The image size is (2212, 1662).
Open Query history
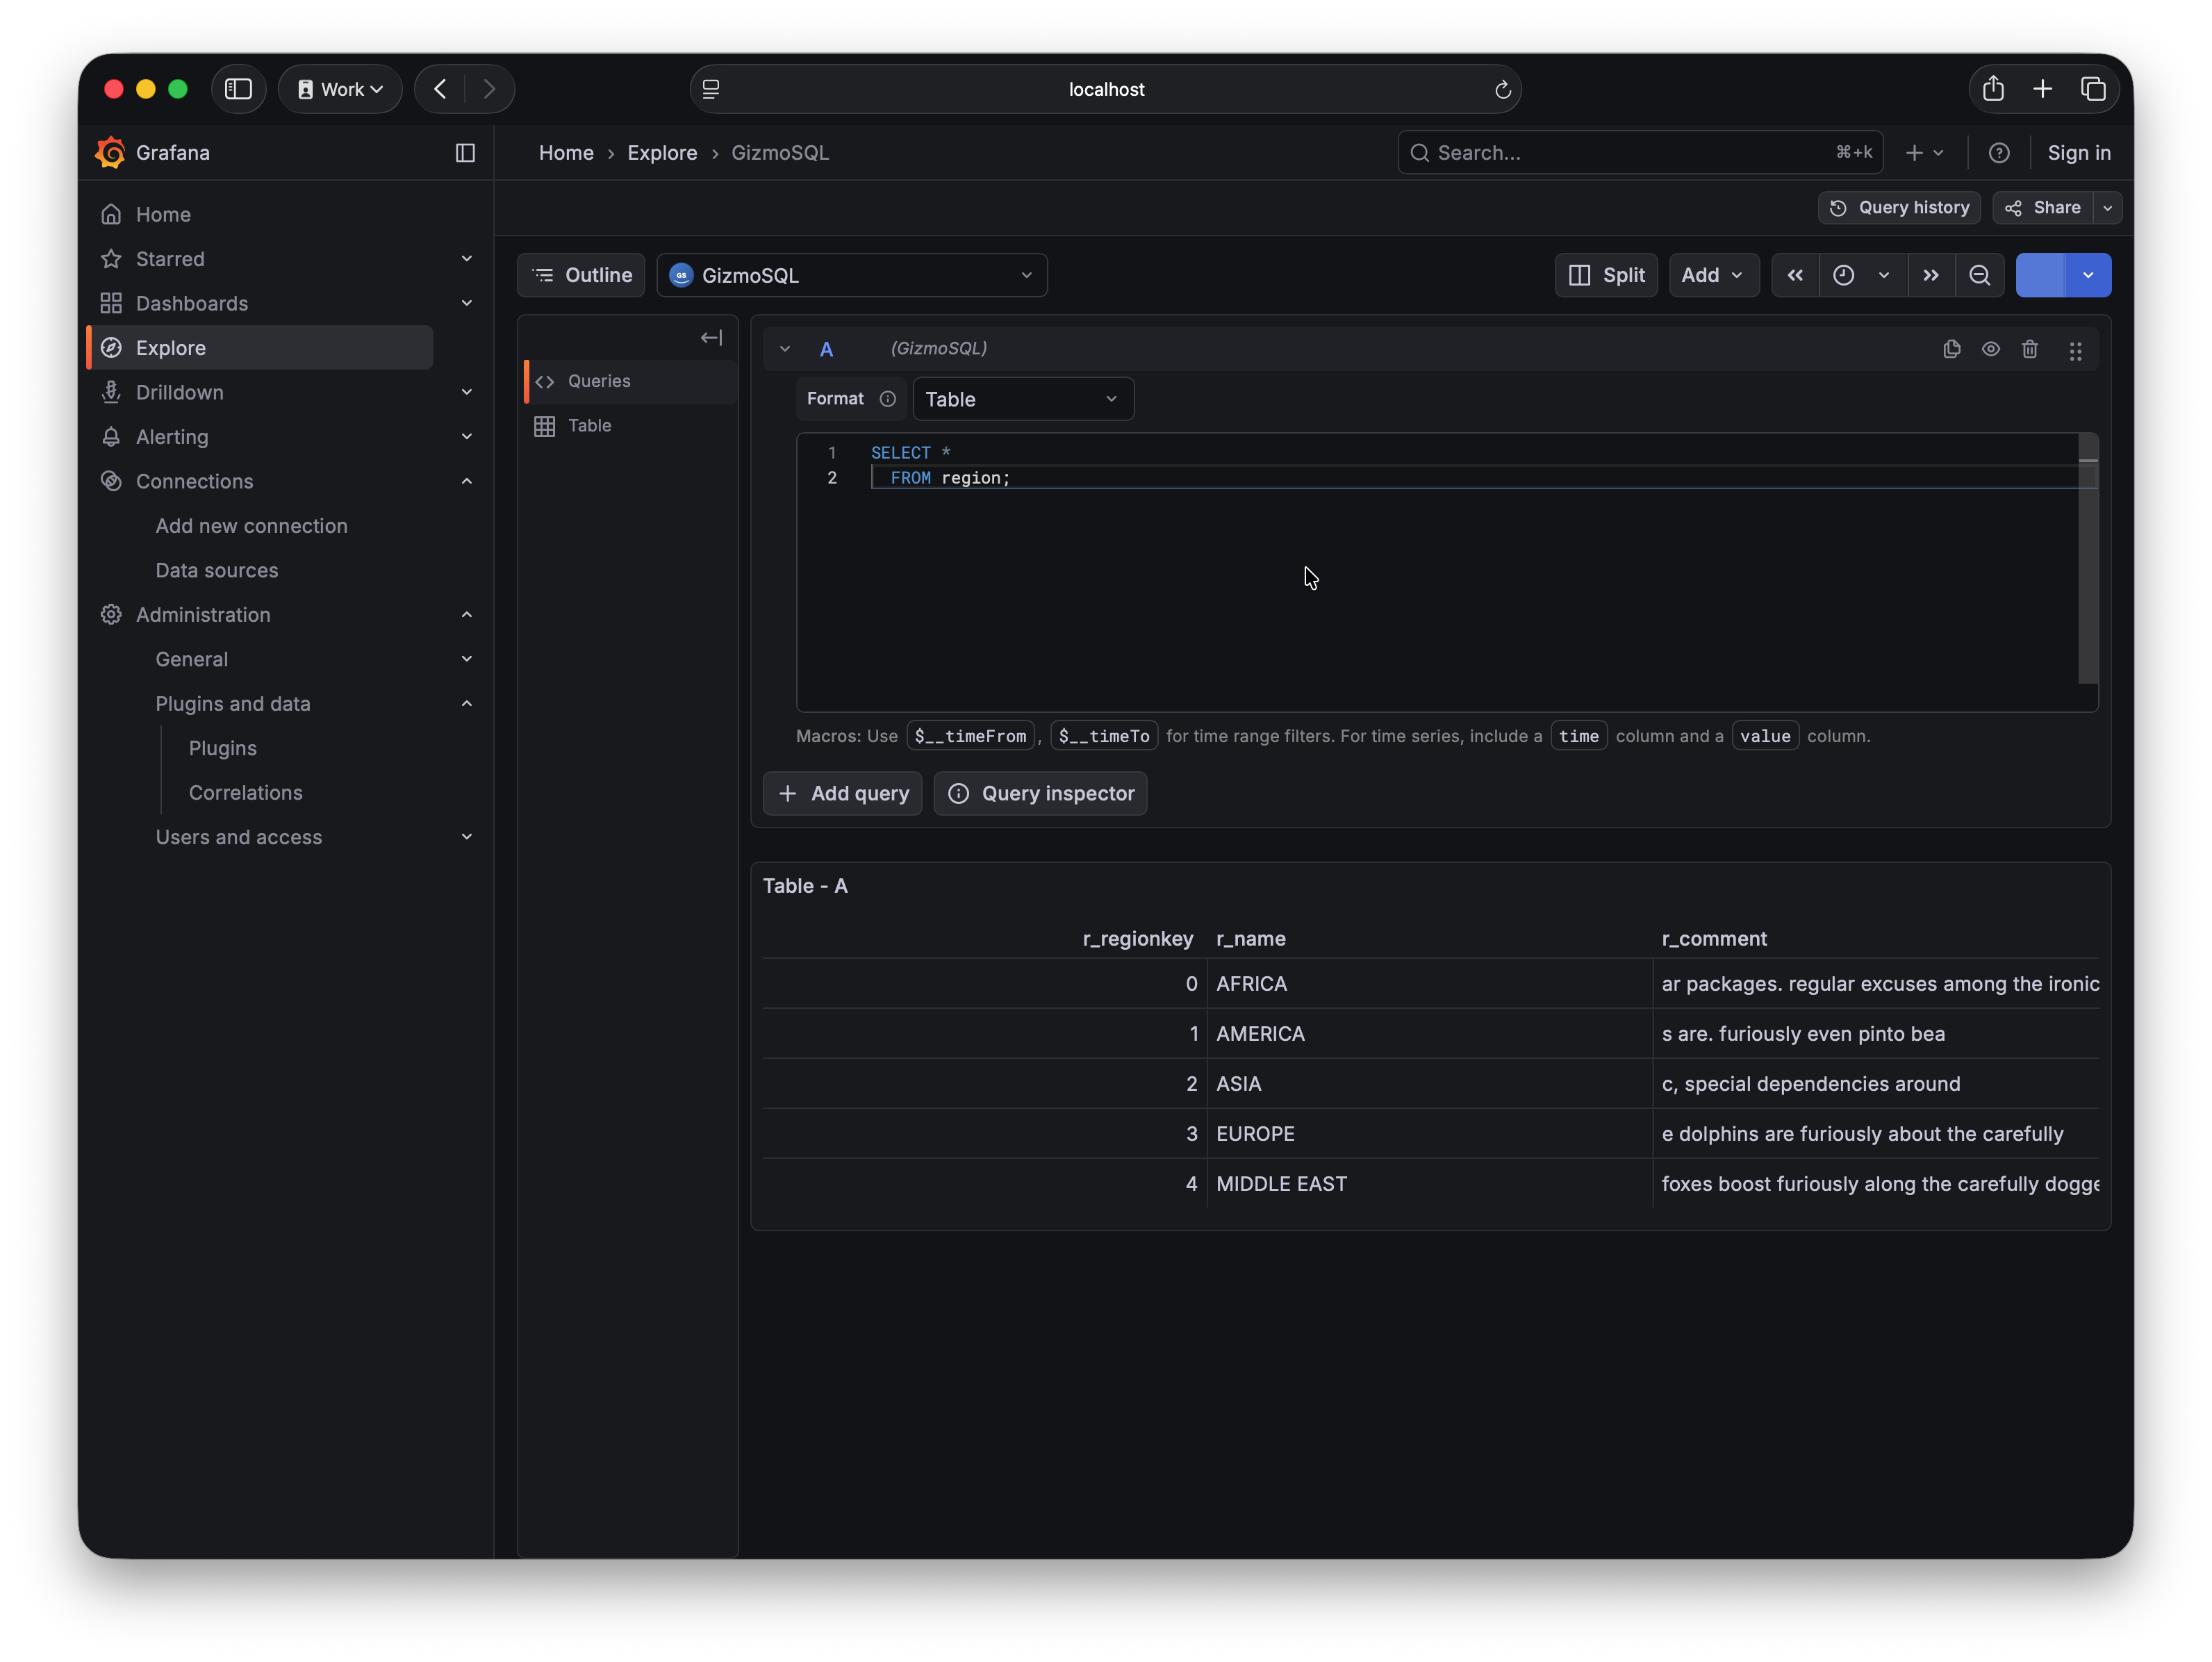[x=1899, y=208]
